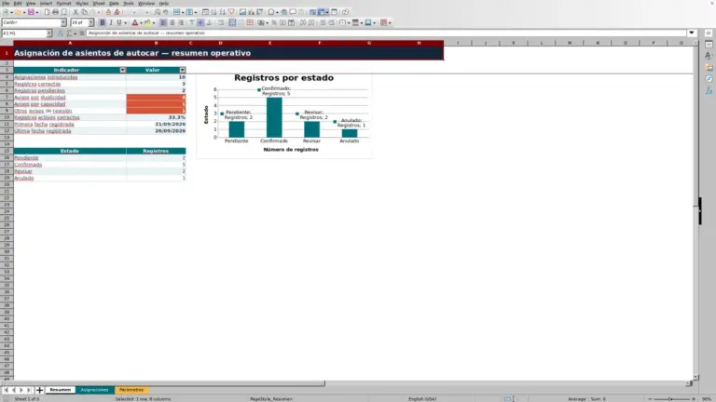Click the Clear Direct Formatting icon
This screenshot has height=402, width=716.
117,12
